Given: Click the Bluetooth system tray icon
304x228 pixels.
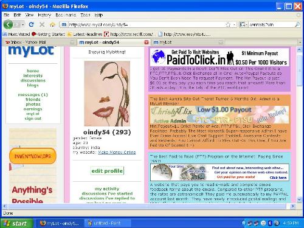Looking at the screenshot, I should tap(270, 223).
